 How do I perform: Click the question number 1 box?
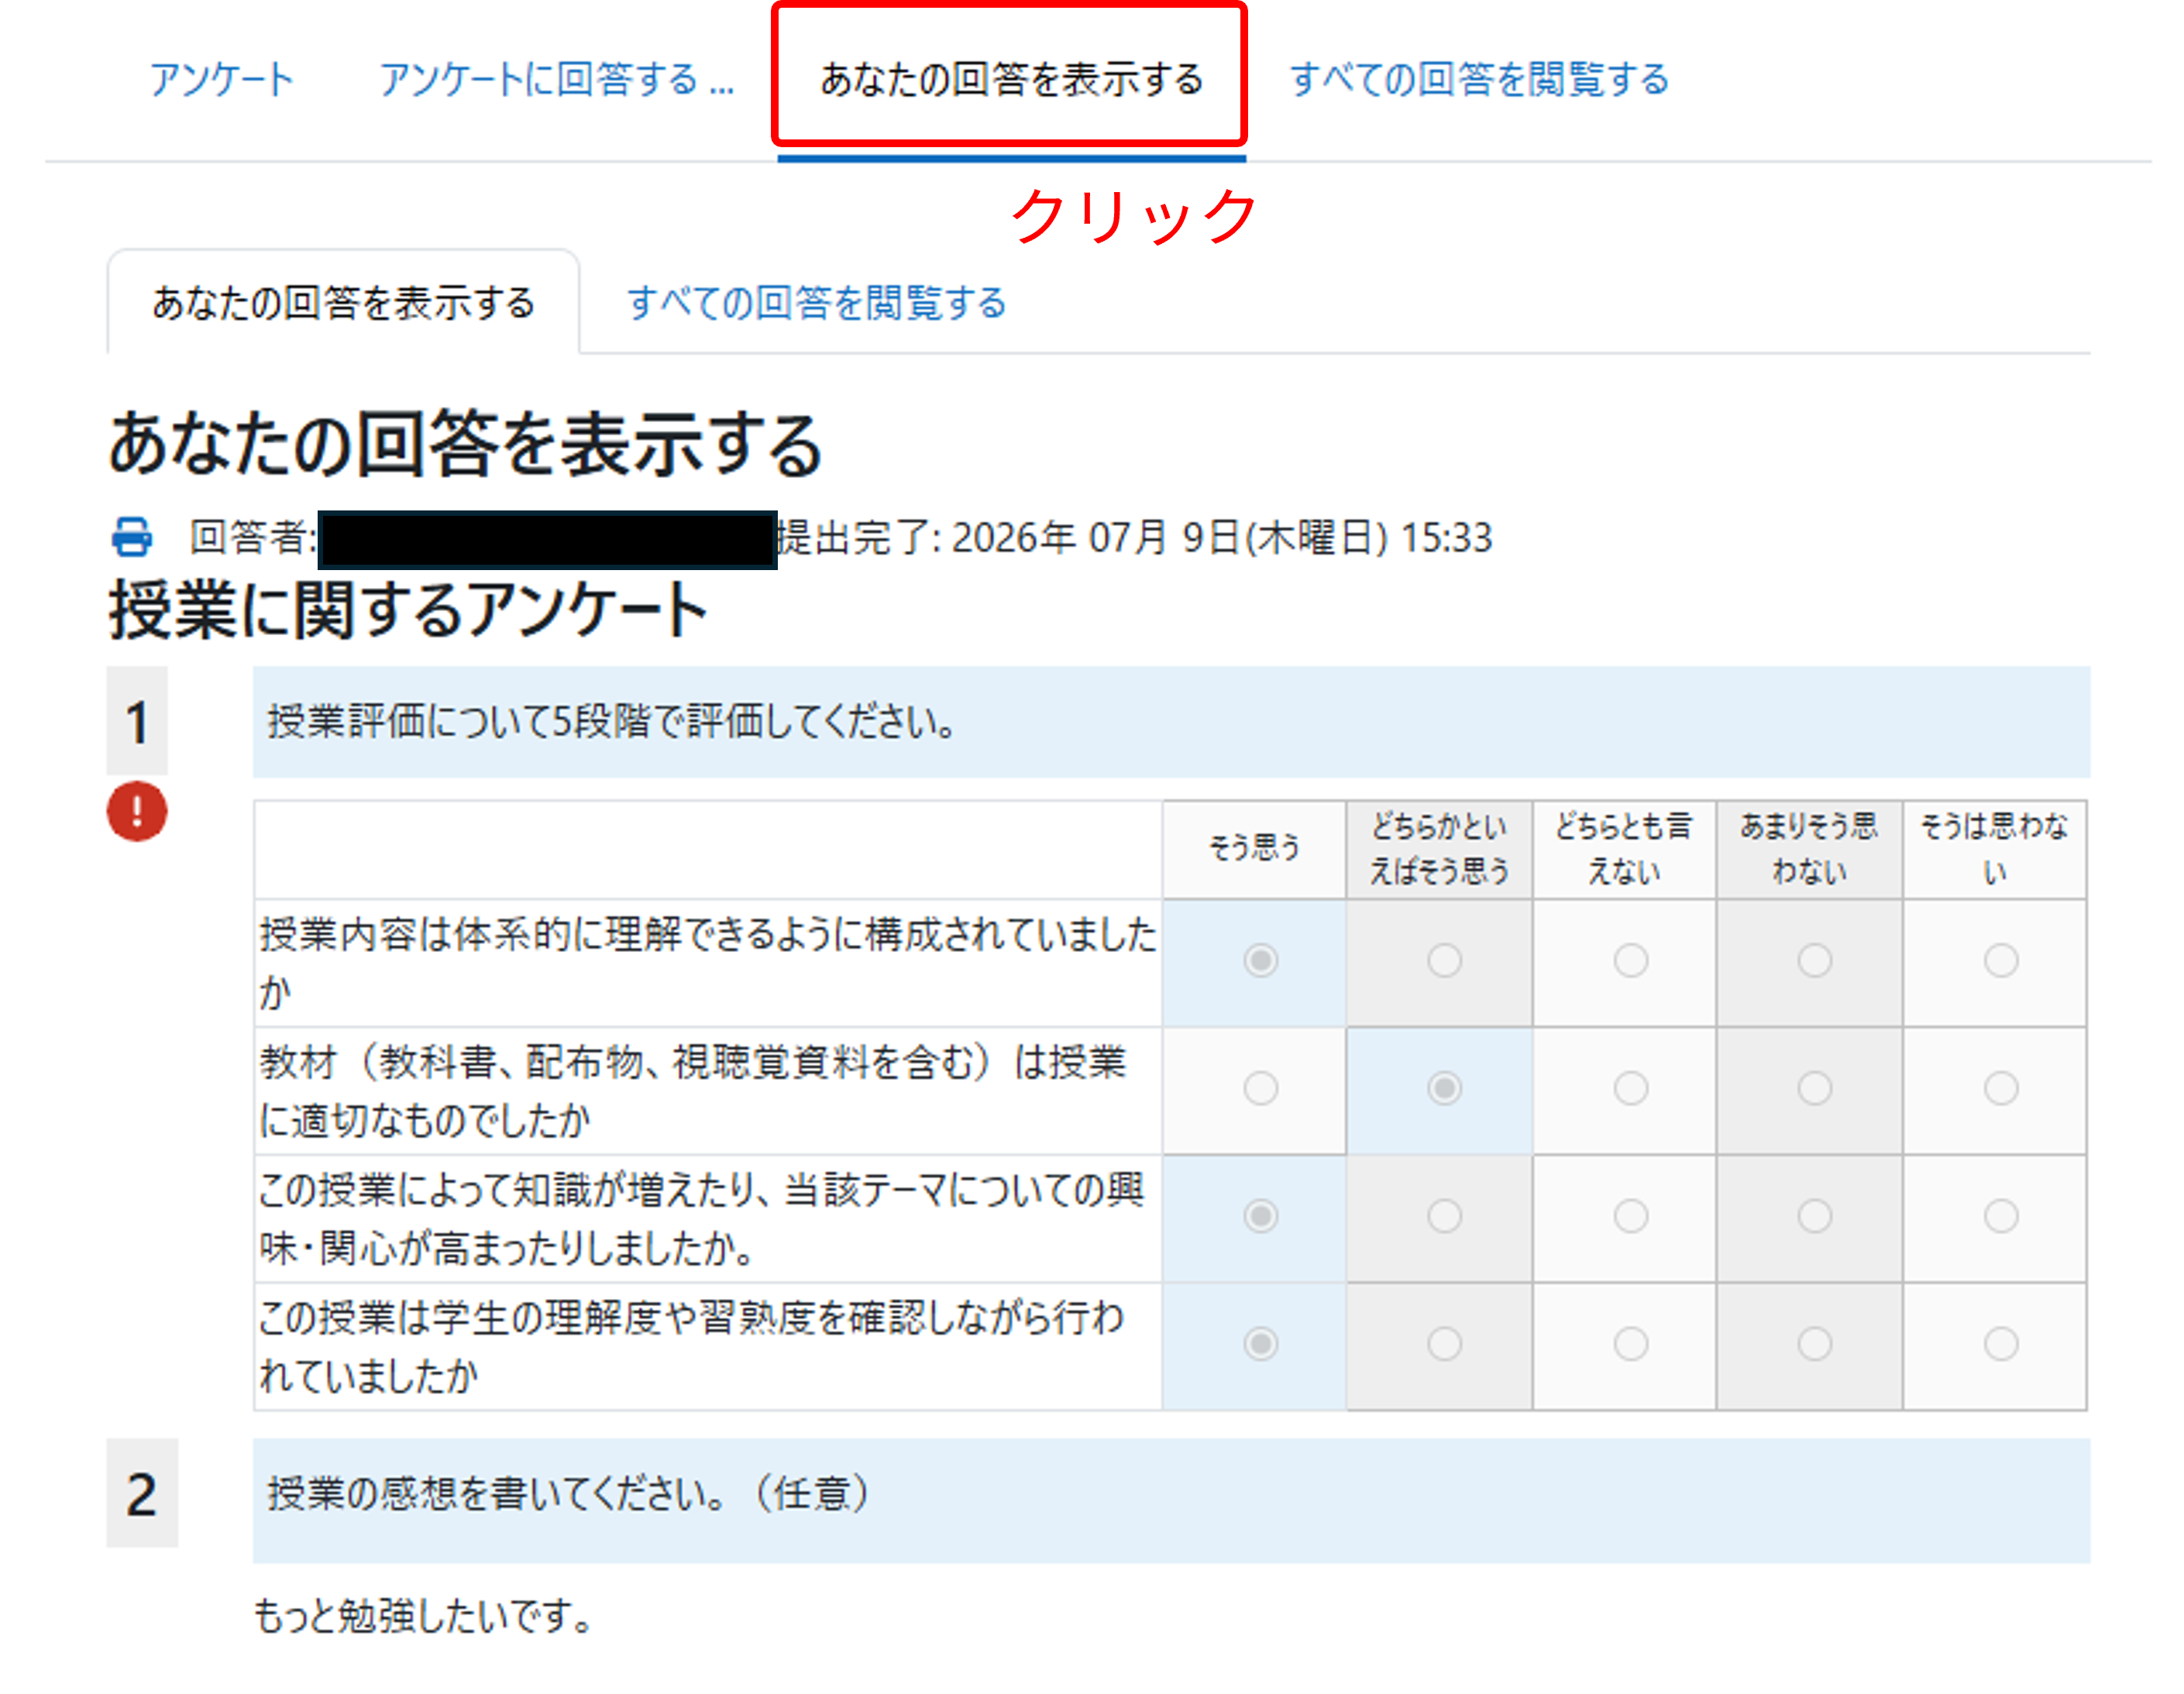137,721
